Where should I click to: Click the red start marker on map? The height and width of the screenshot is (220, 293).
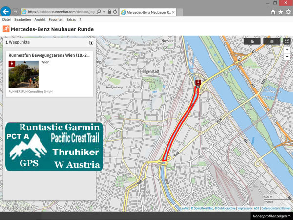198,83
